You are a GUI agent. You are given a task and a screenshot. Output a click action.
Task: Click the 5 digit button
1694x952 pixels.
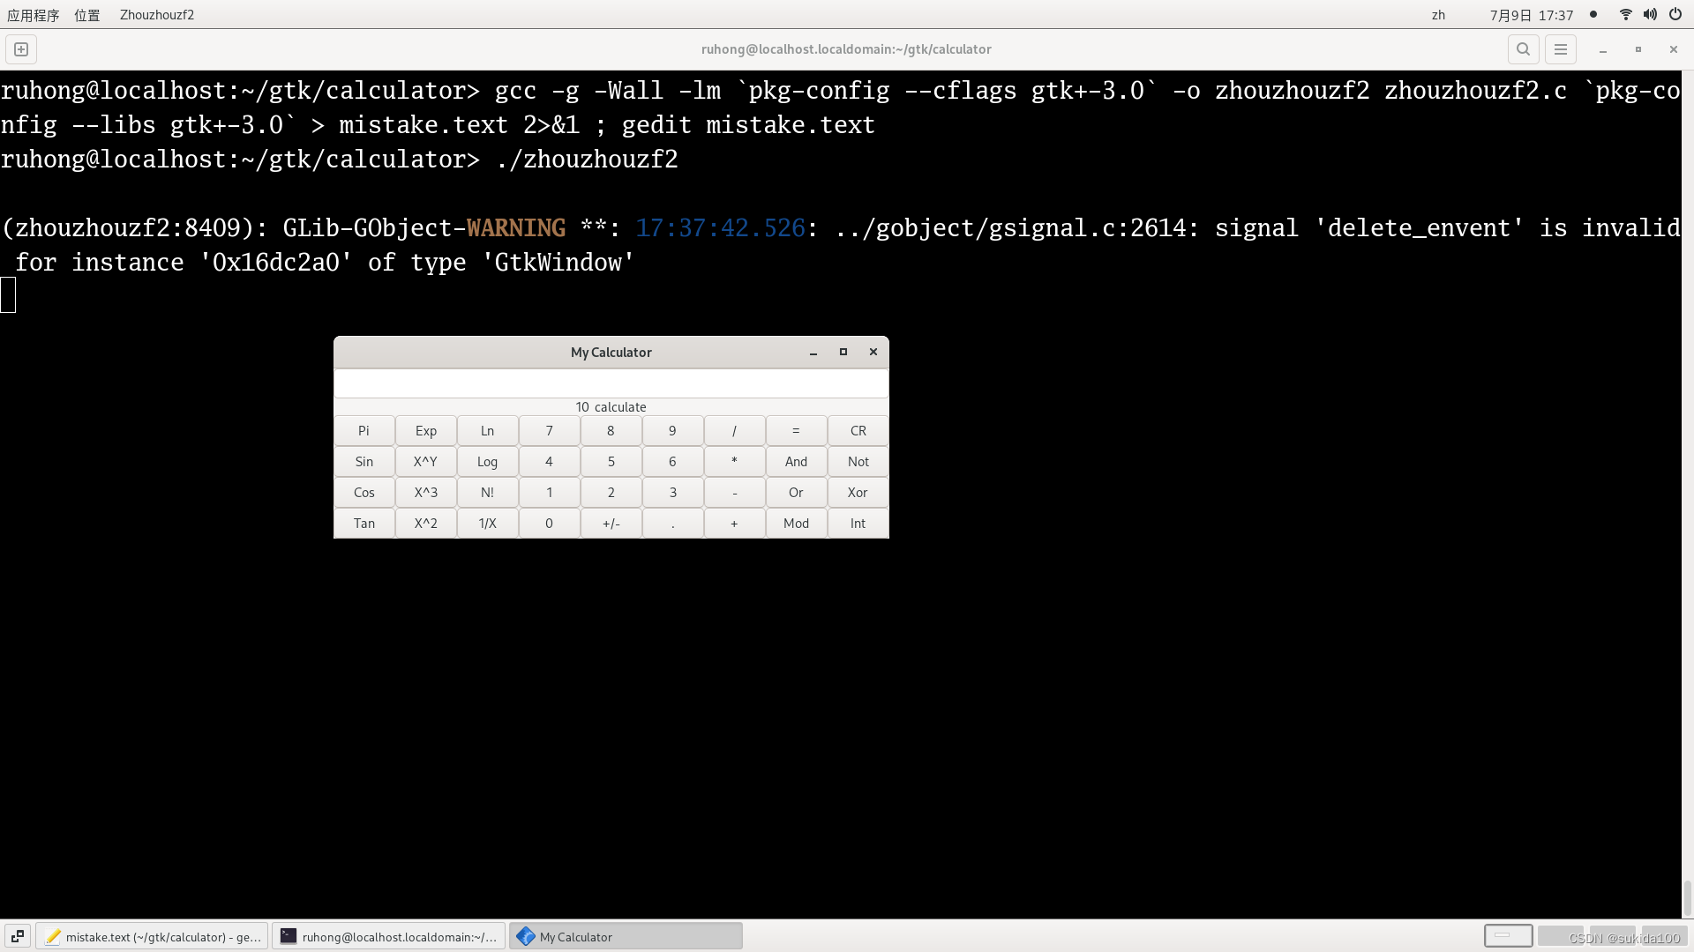pos(611,462)
